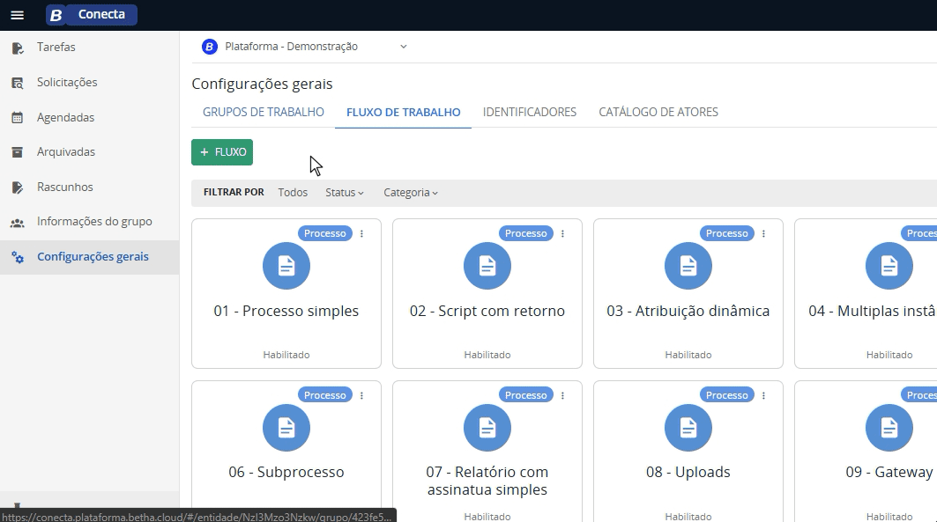Click Processo badge on 08 - Uploads

[x=726, y=395]
